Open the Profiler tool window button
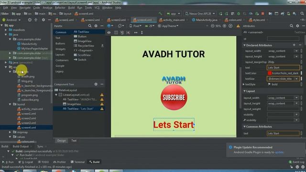Image resolution: width=306 pixels, height=172 pixels. pos(59,162)
